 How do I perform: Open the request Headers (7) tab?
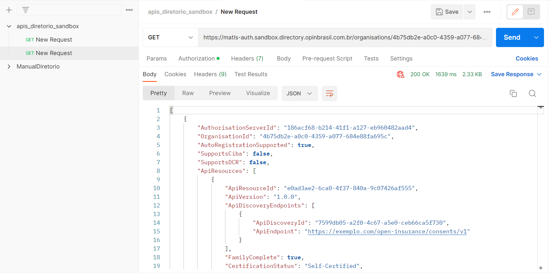(x=247, y=59)
